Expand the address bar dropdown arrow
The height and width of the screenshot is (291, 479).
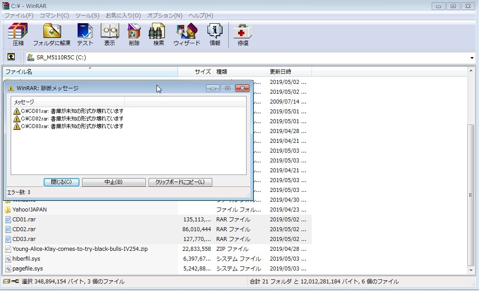click(472, 58)
